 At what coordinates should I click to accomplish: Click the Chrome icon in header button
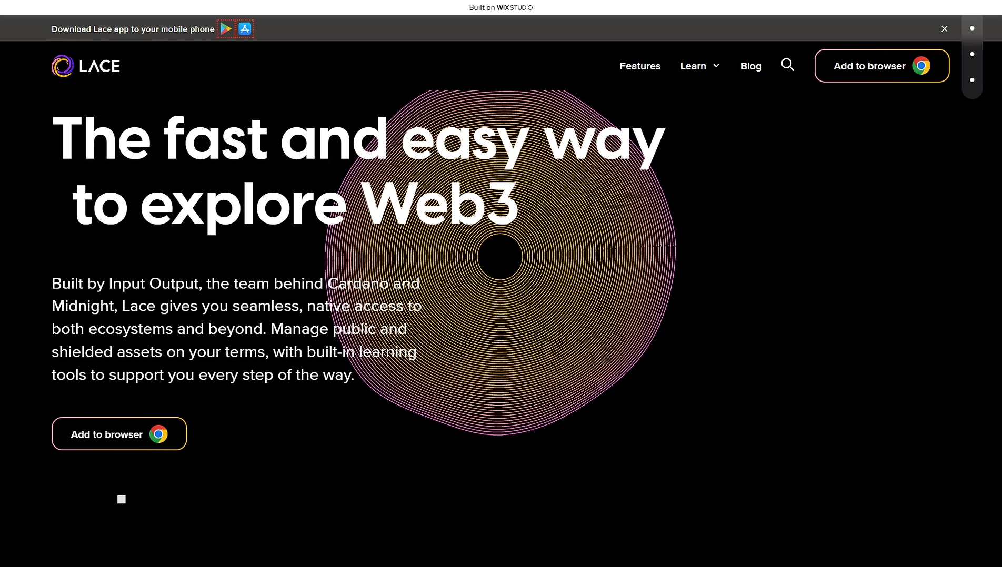[x=921, y=66]
